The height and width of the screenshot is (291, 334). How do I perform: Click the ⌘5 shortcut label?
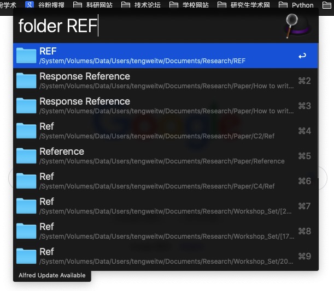(304, 156)
